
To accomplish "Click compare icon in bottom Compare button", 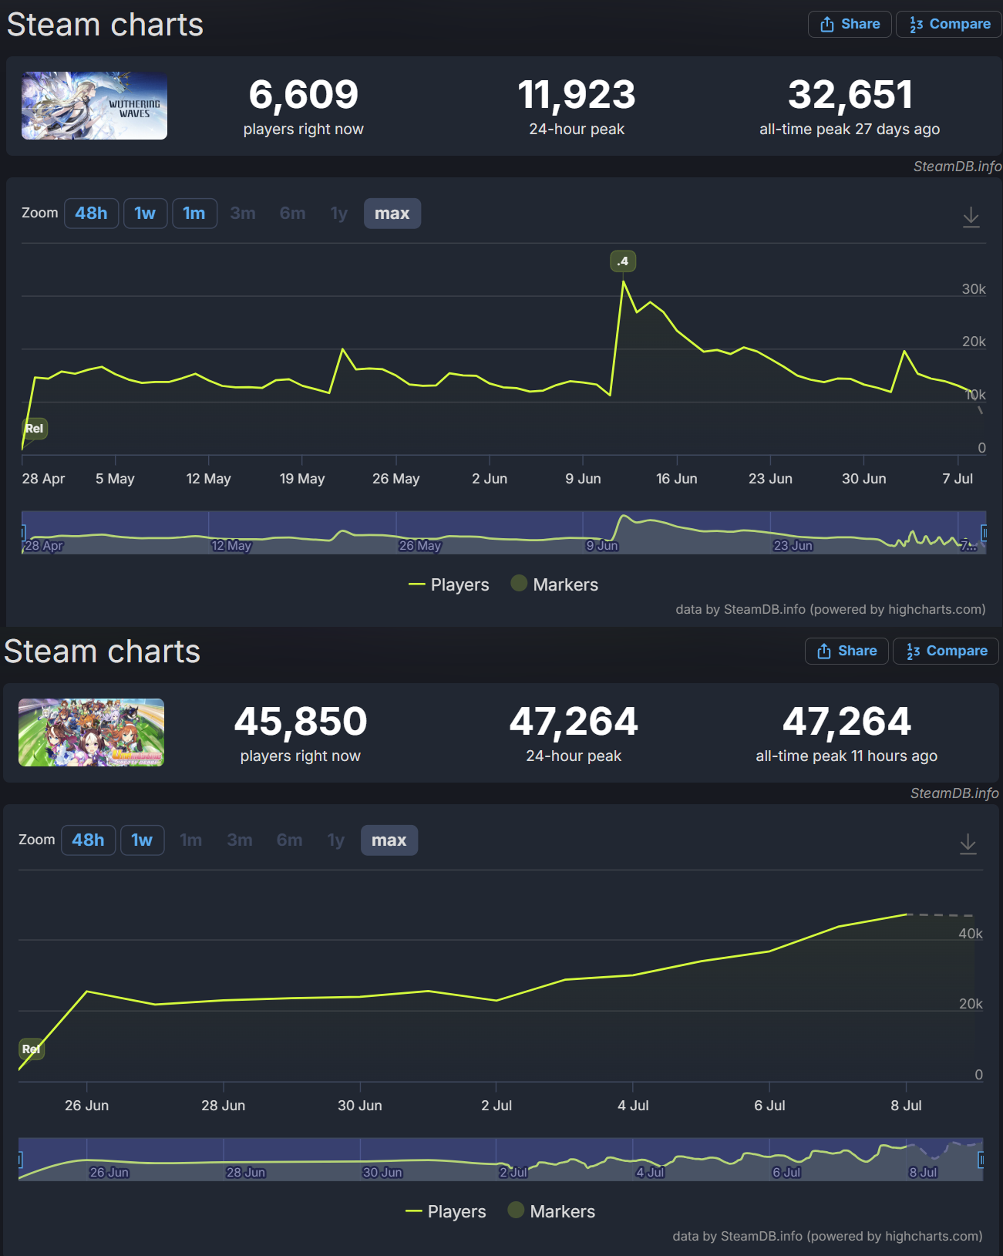I will pyautogui.click(x=913, y=652).
